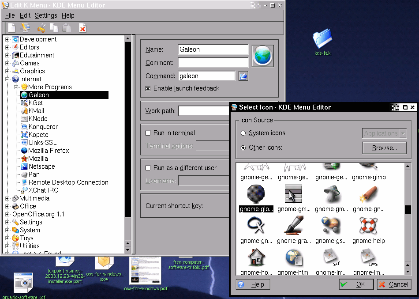Expand the Development tree node
The image size is (419, 299).
(7, 39)
